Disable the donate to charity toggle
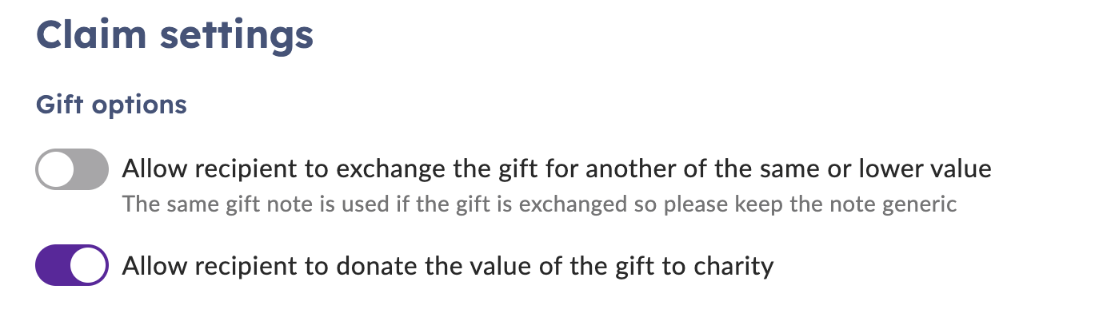Screen dimensions: 1107x329 pos(72,265)
